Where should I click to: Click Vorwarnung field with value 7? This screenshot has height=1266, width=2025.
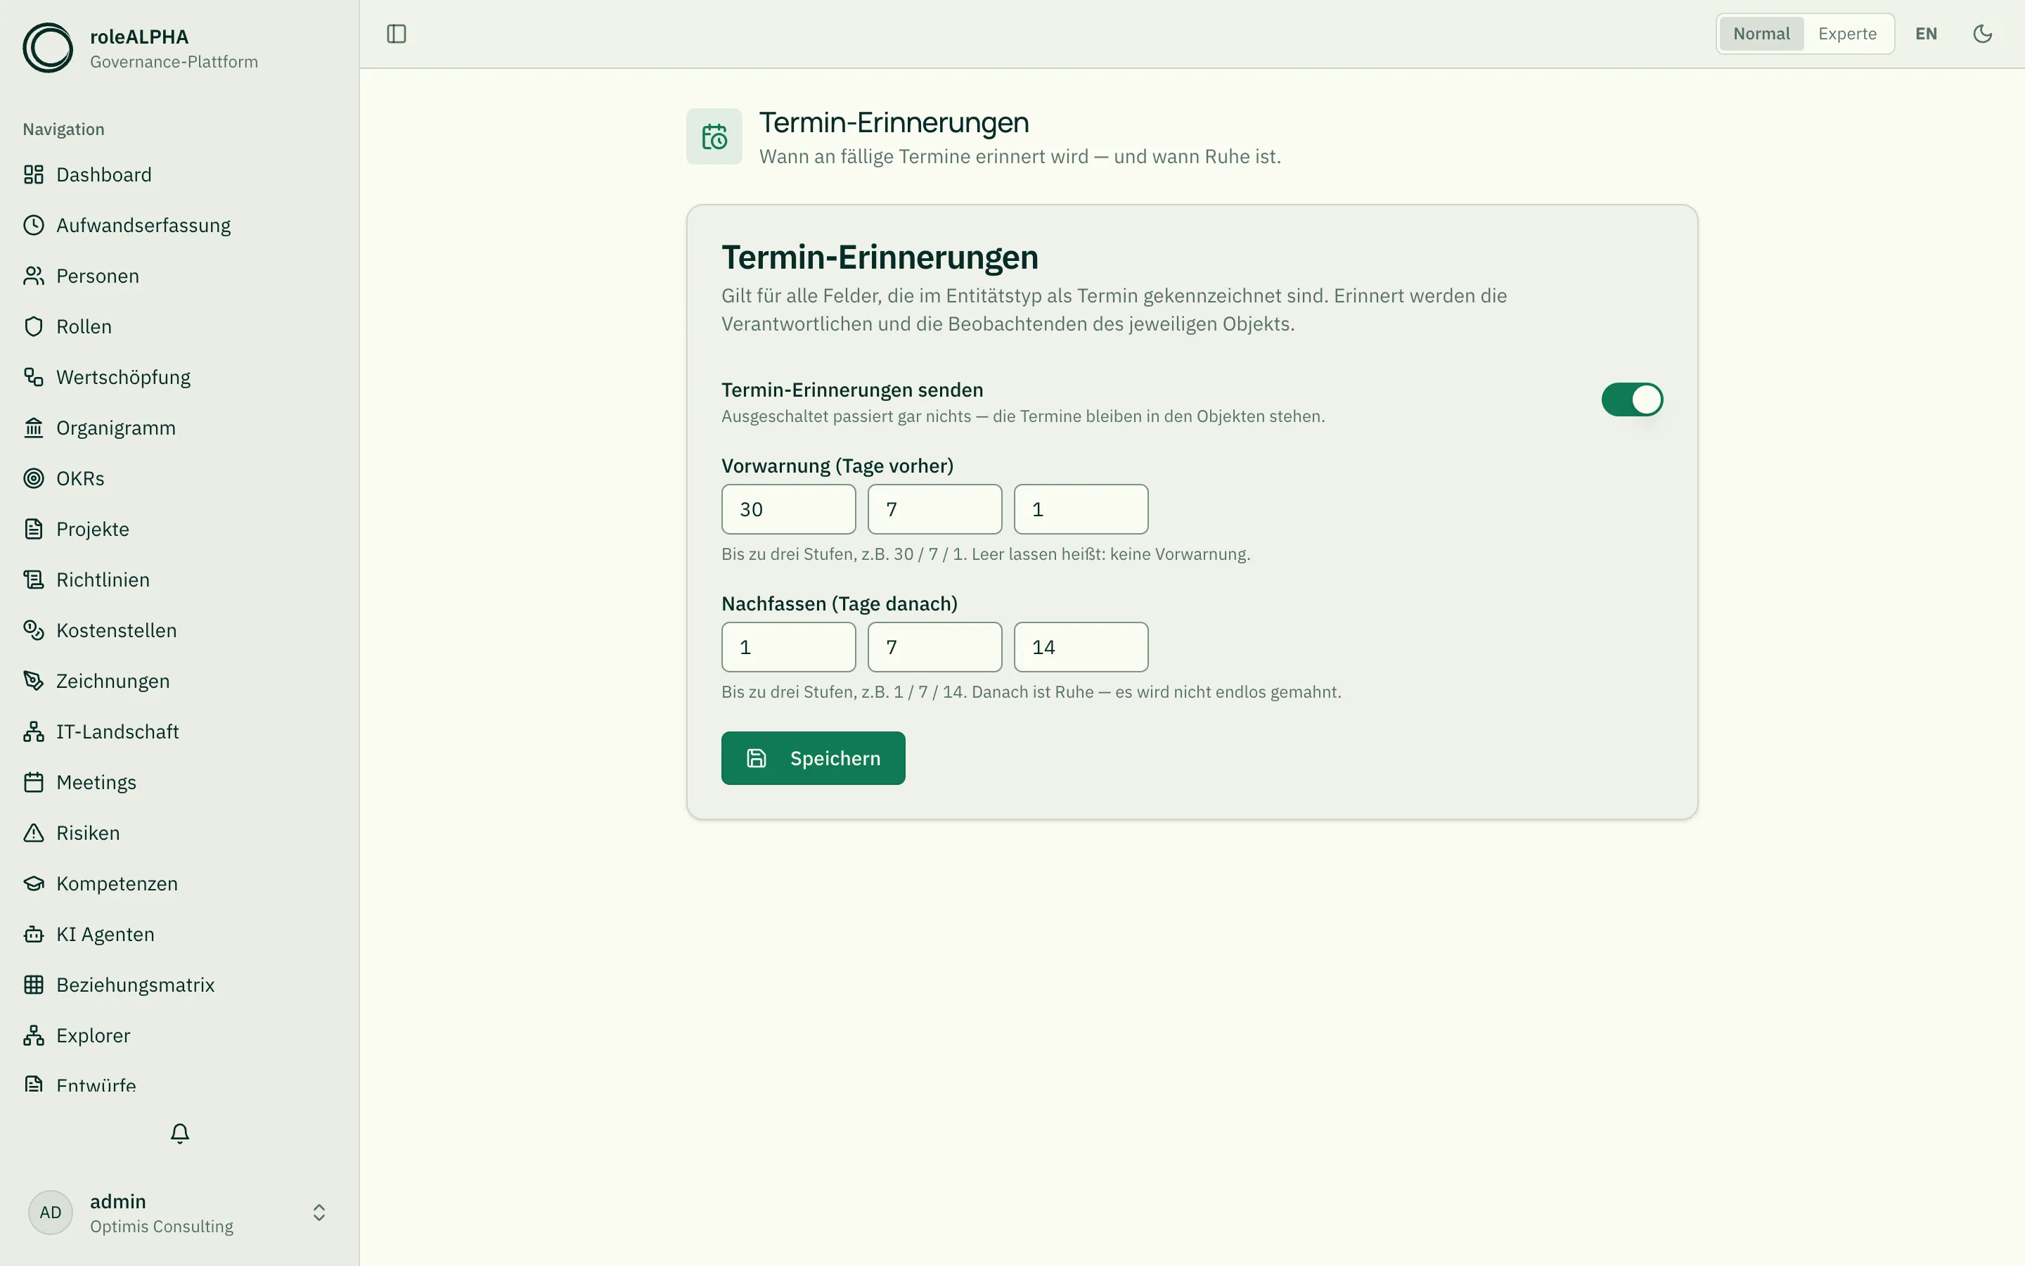point(934,509)
